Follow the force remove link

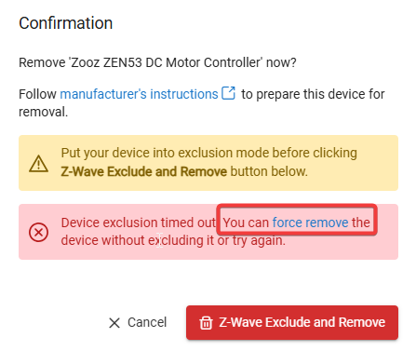tap(310, 223)
